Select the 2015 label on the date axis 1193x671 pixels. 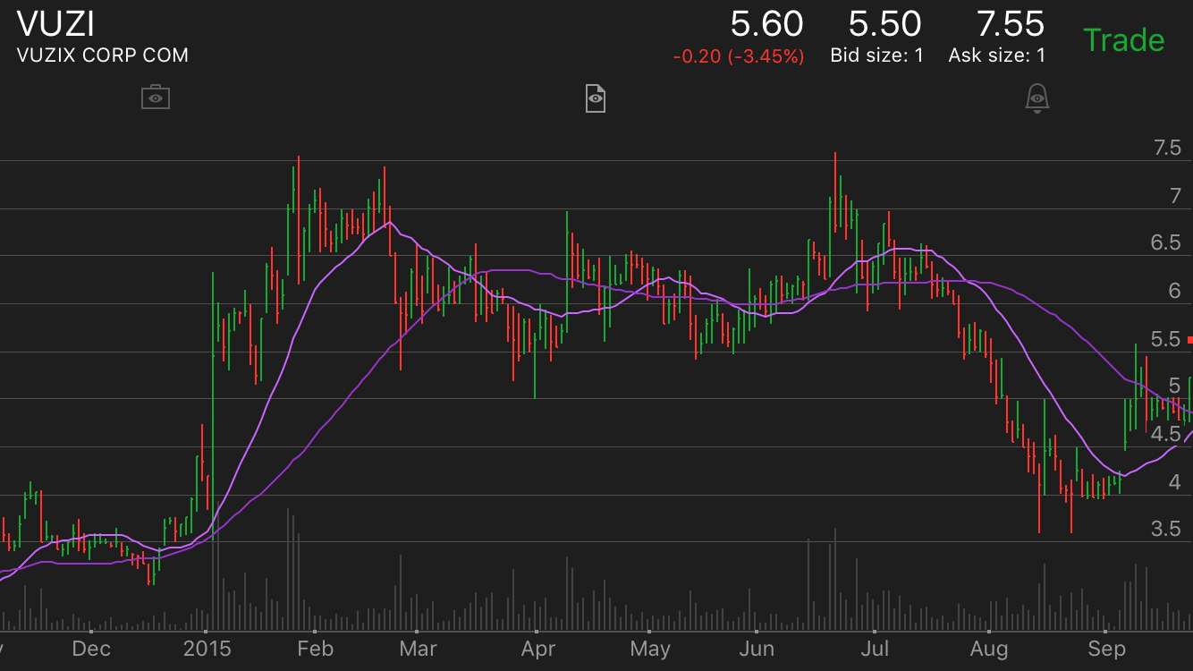[206, 649]
